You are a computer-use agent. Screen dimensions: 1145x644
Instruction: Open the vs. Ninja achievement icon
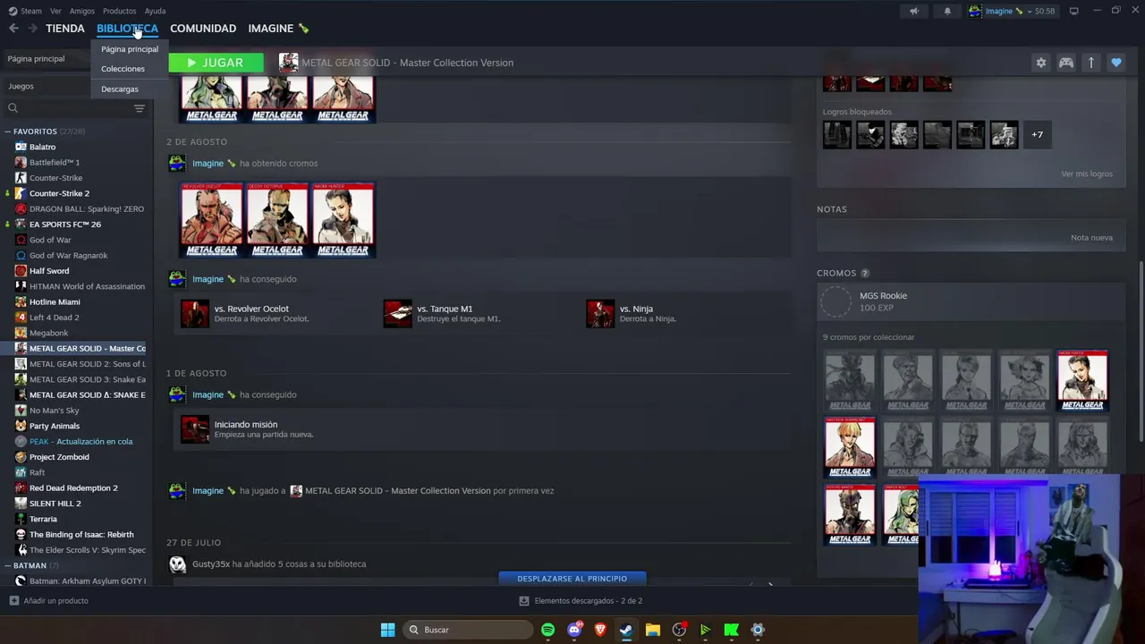point(600,313)
